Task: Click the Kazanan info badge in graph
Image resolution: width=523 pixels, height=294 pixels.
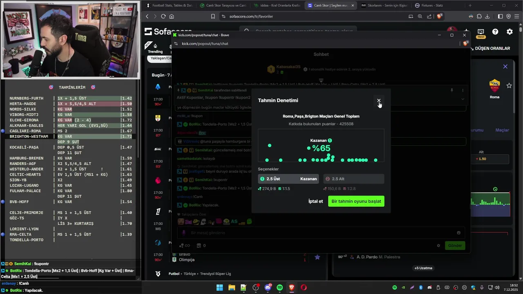Action: click(330, 140)
